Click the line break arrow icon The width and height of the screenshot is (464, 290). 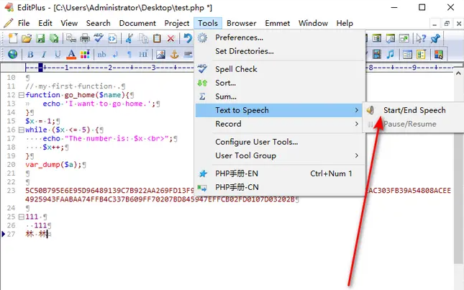point(115,55)
